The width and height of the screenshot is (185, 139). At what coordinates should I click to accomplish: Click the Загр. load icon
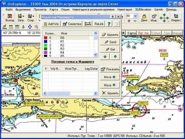click(x=20, y=16)
